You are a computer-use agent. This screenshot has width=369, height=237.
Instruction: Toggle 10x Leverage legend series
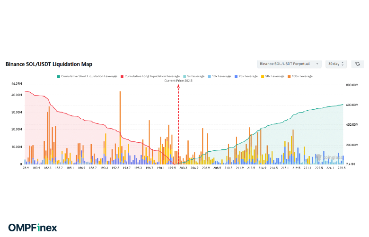(220, 76)
